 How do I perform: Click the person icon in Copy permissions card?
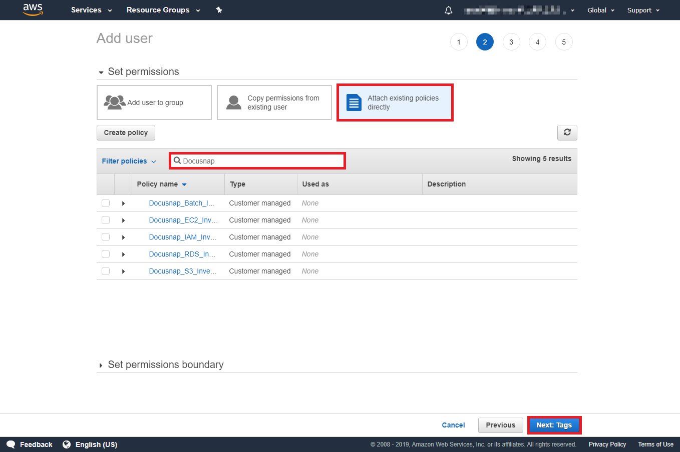(234, 102)
